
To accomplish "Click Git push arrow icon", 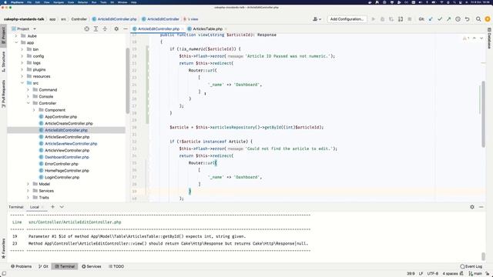I will click(448, 19).
